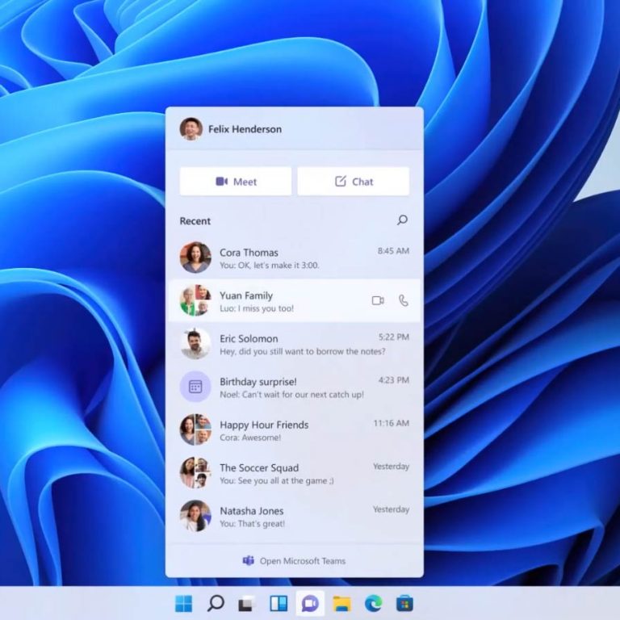Open Happy Hour Friends group chat

click(294, 430)
